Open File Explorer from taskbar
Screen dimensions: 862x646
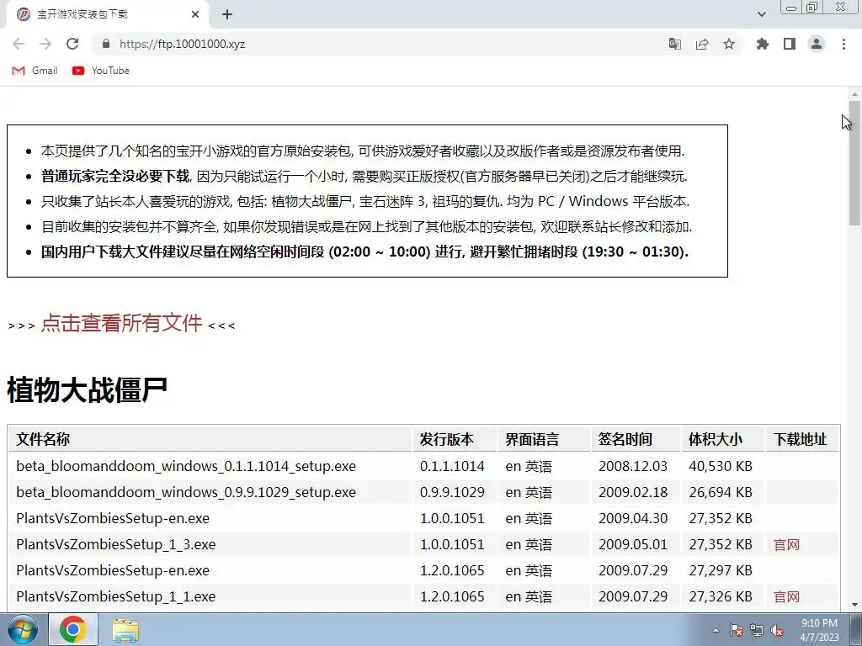125,630
